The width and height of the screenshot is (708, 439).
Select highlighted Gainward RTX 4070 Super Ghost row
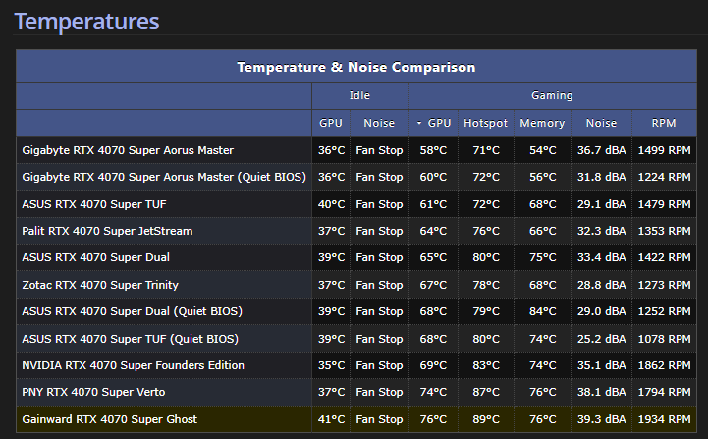pyautogui.click(x=109, y=419)
